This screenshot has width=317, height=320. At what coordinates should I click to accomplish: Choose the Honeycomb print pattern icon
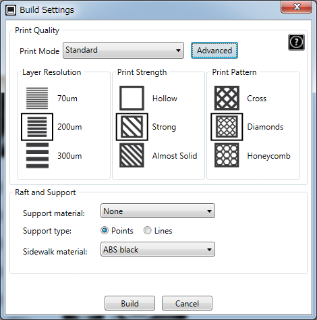pos(227,155)
